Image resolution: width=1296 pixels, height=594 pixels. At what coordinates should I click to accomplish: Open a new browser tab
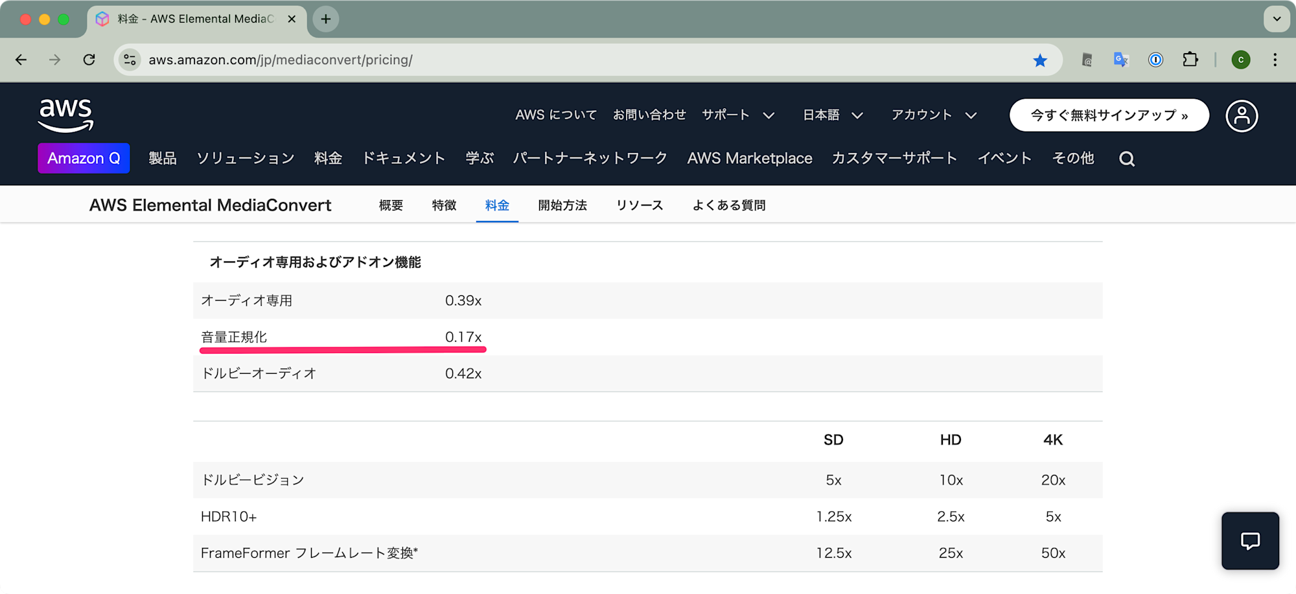(326, 19)
